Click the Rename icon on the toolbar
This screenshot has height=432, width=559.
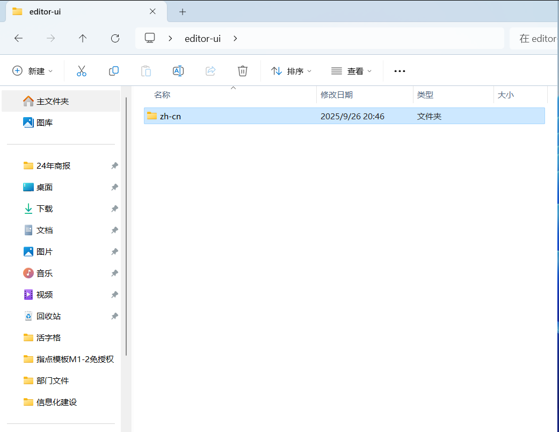(x=178, y=70)
